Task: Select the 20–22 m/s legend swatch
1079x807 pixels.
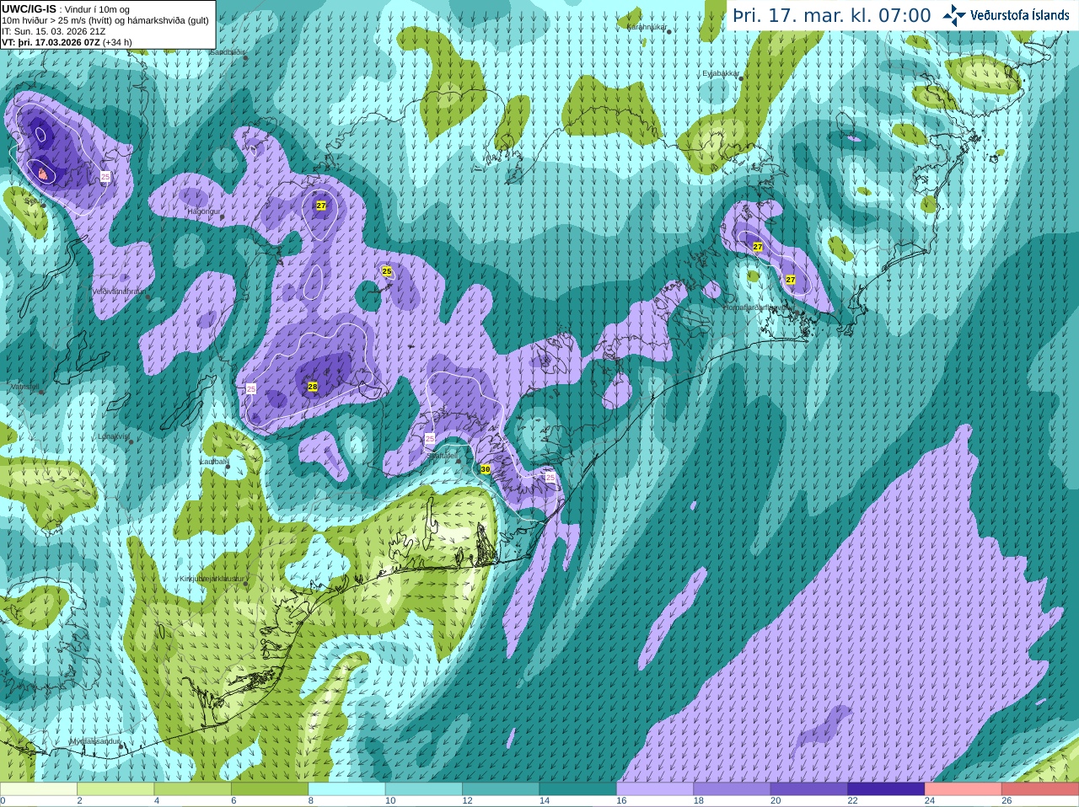Action: pyautogui.click(x=809, y=789)
